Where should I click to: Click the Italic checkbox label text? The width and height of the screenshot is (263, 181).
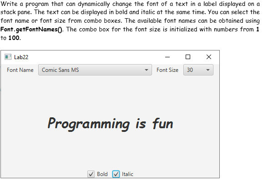(x=127, y=174)
